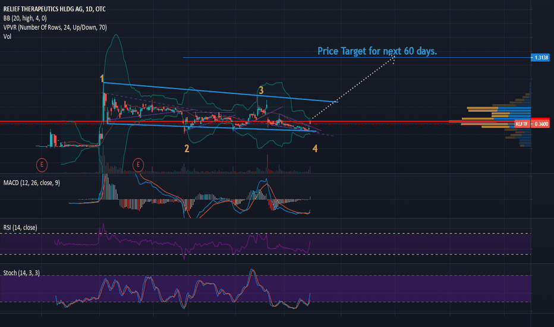Open the RSI (14, close) legend
Image resolution: width=554 pixels, height=327 pixels.
tap(20, 228)
